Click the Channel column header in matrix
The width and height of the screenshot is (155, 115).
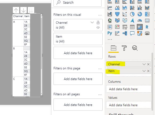click(18, 16)
